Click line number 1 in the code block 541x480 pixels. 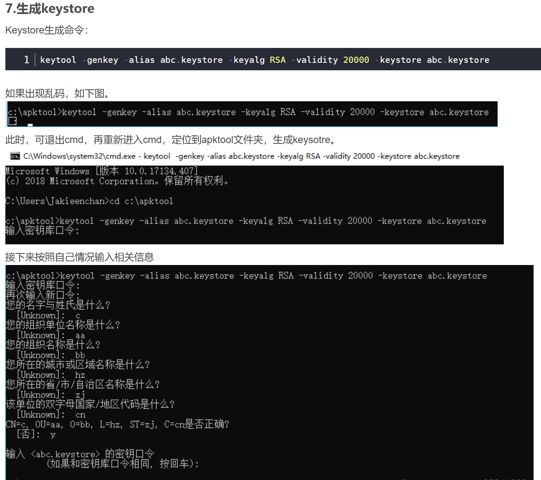click(x=26, y=60)
